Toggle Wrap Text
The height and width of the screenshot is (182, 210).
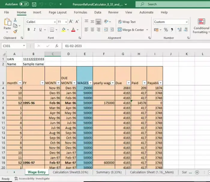(127, 22)
